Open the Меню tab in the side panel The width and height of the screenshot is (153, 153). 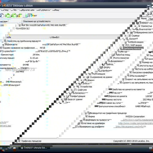pyautogui.click(x=144, y=19)
